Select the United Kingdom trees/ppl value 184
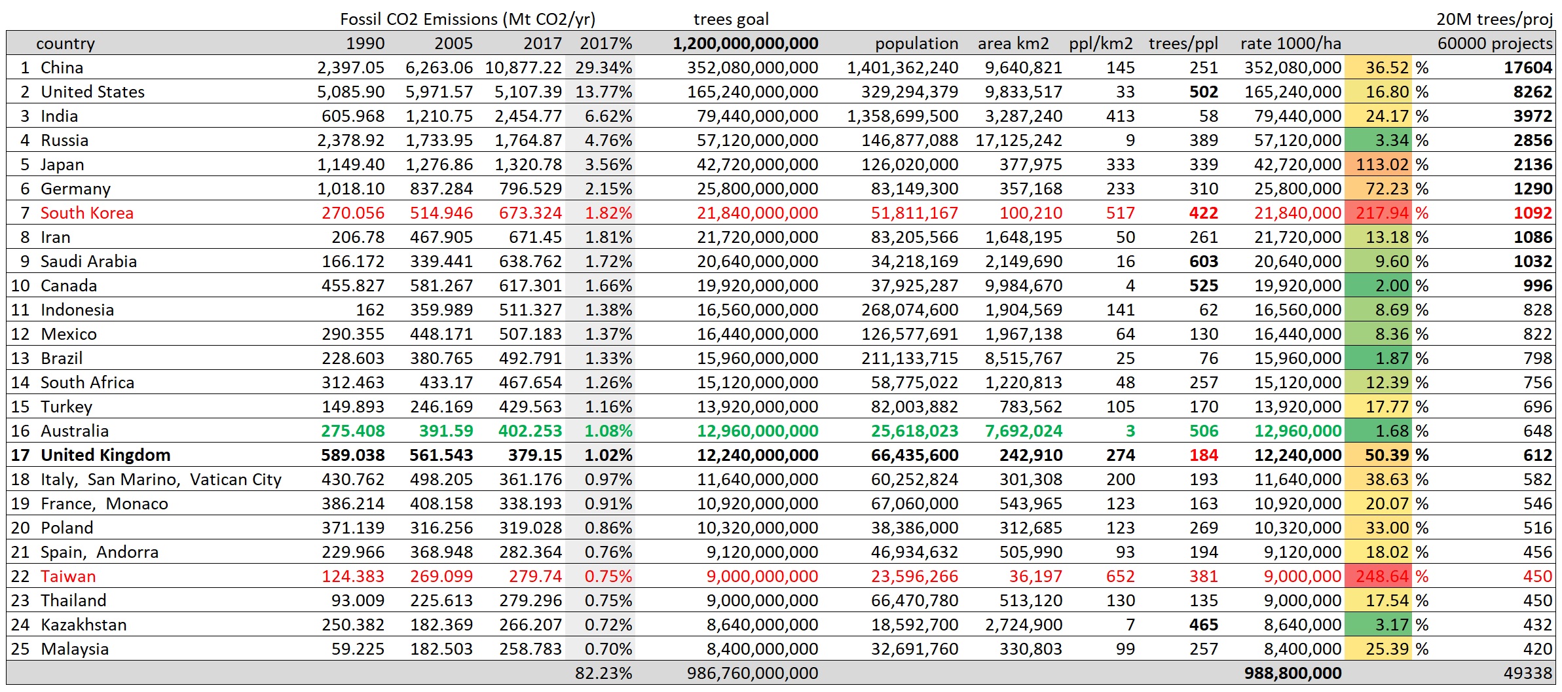The width and height of the screenshot is (1562, 692). point(1204,455)
